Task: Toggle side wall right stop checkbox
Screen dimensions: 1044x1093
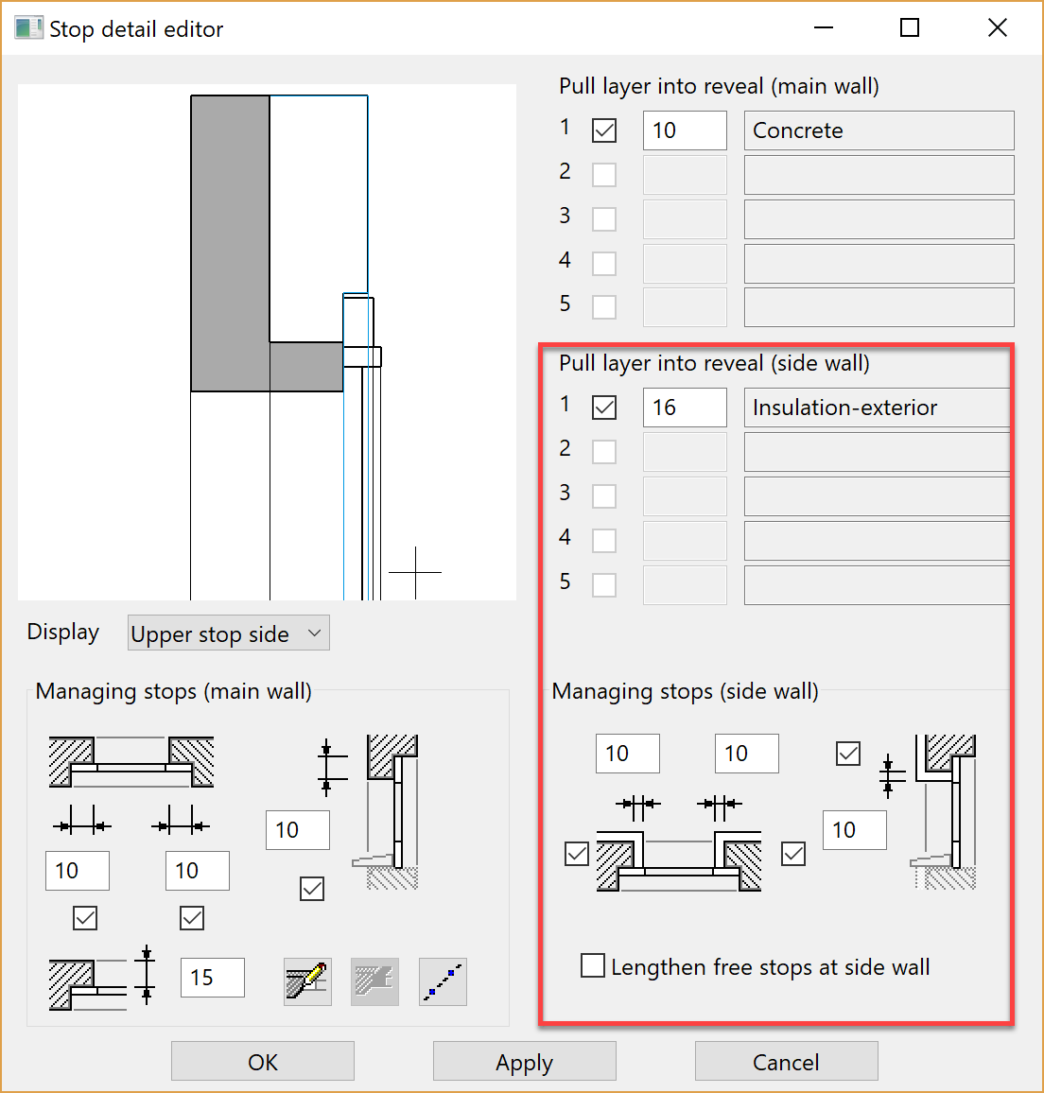Action: [x=793, y=854]
